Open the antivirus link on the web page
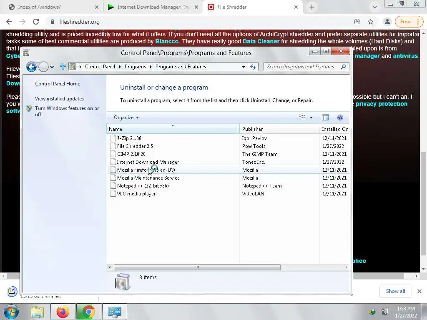Image resolution: width=427 pixels, height=320 pixels. (x=405, y=56)
